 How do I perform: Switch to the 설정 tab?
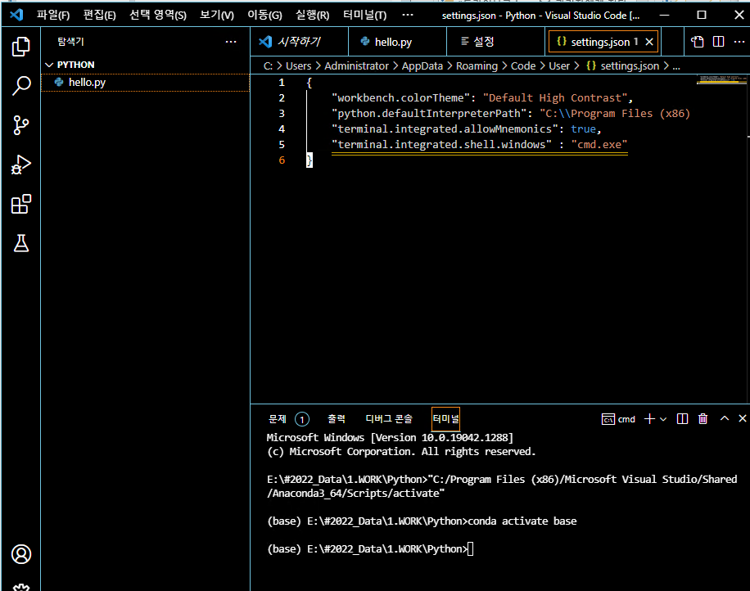tap(495, 42)
